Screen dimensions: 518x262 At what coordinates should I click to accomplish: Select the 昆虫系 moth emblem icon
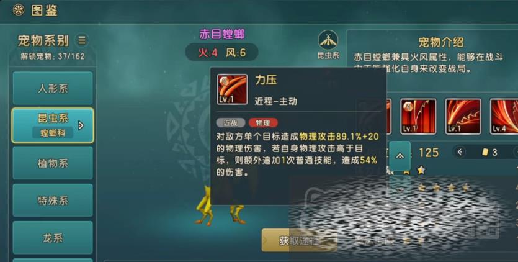coord(328,40)
